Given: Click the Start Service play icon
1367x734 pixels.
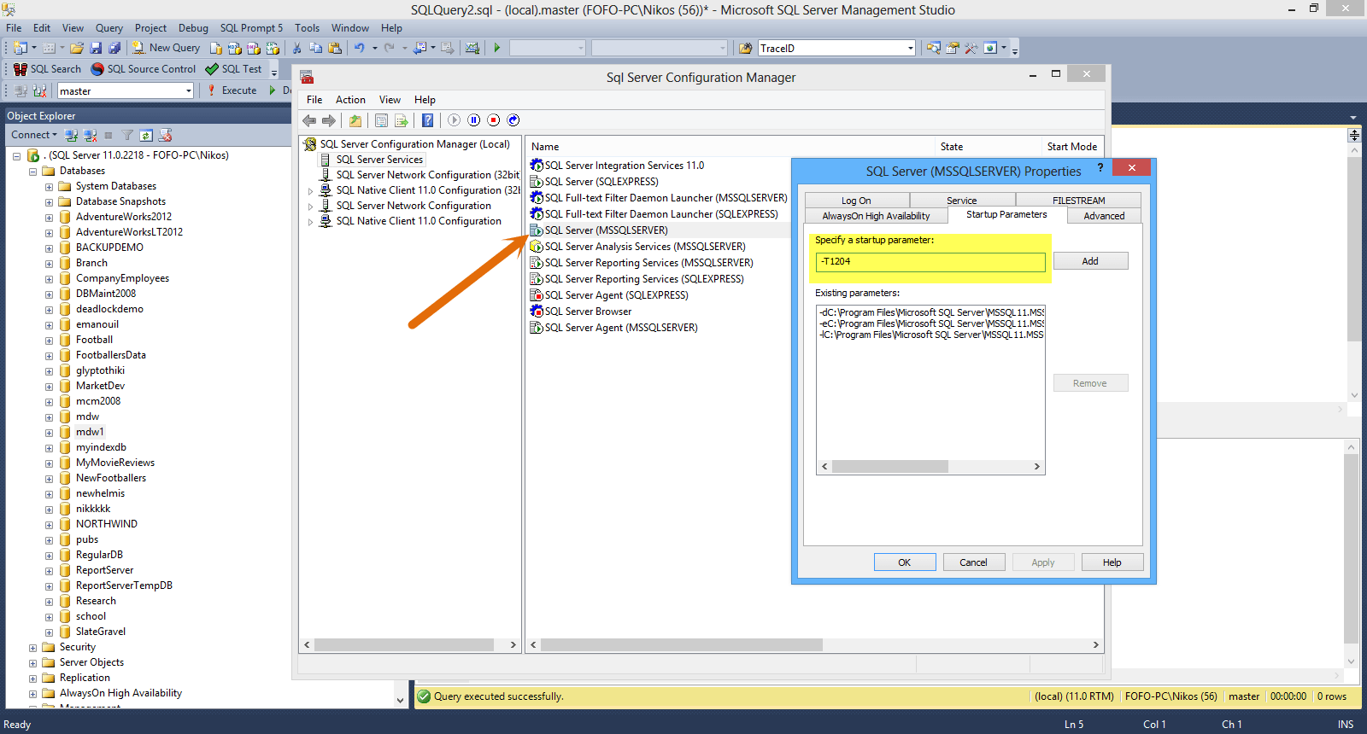Looking at the screenshot, I should 454,120.
